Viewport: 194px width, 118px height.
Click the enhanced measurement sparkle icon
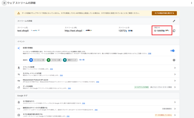click(x=19, y=48)
